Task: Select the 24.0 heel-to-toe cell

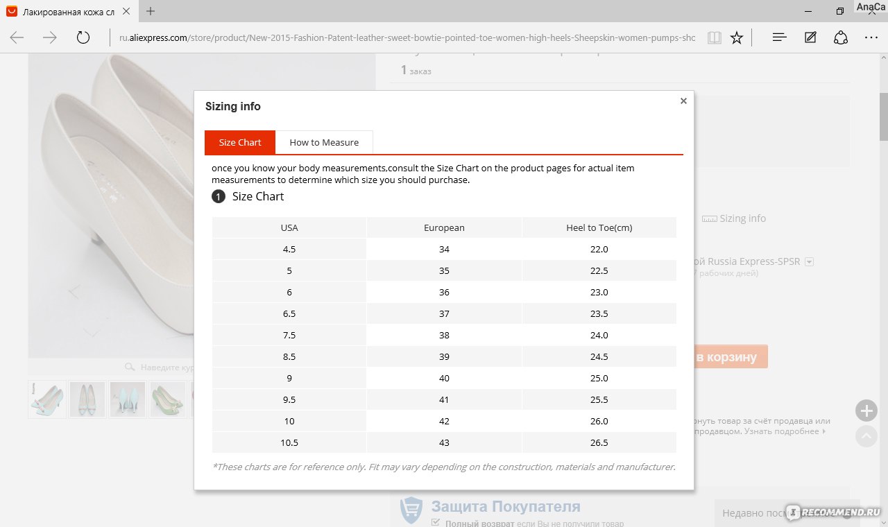Action: tap(599, 335)
